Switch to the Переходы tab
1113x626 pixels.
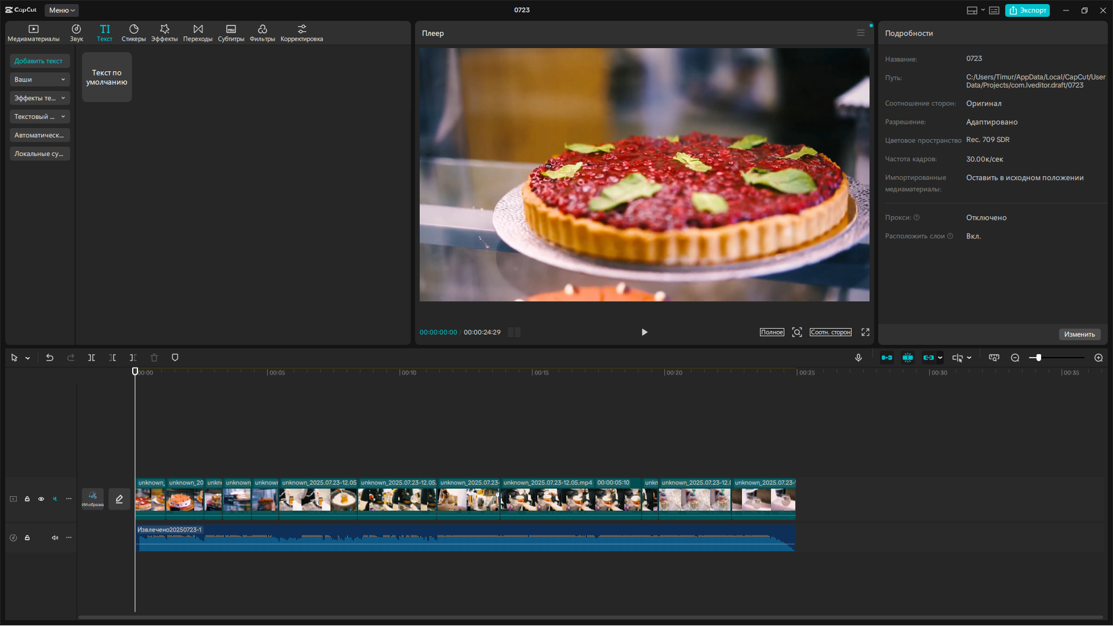point(198,33)
